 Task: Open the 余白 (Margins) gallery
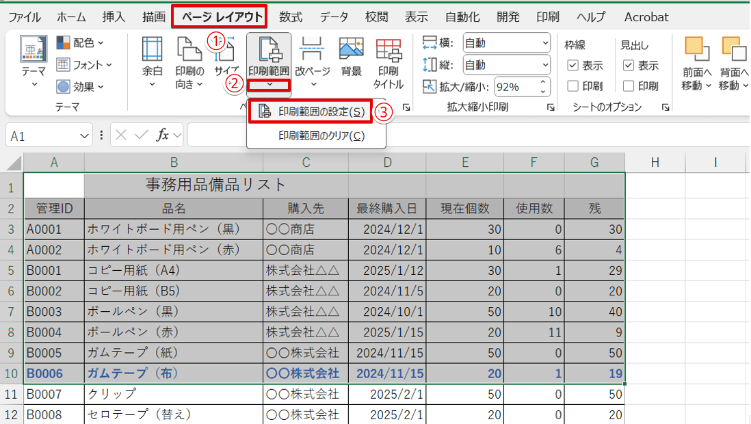click(152, 65)
